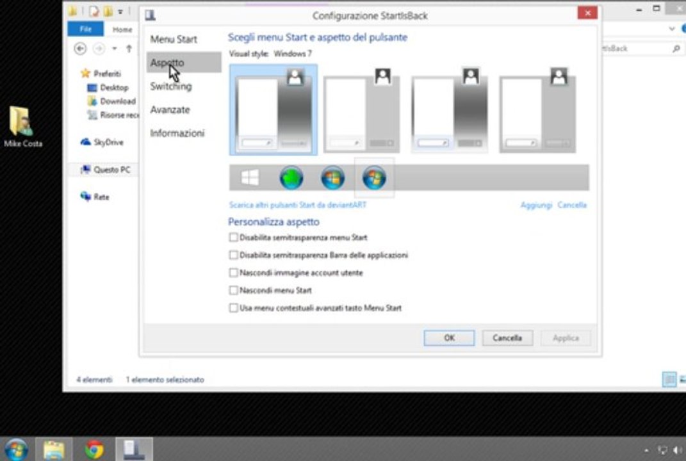Open SkyDrive in navigation pane

[x=108, y=142]
